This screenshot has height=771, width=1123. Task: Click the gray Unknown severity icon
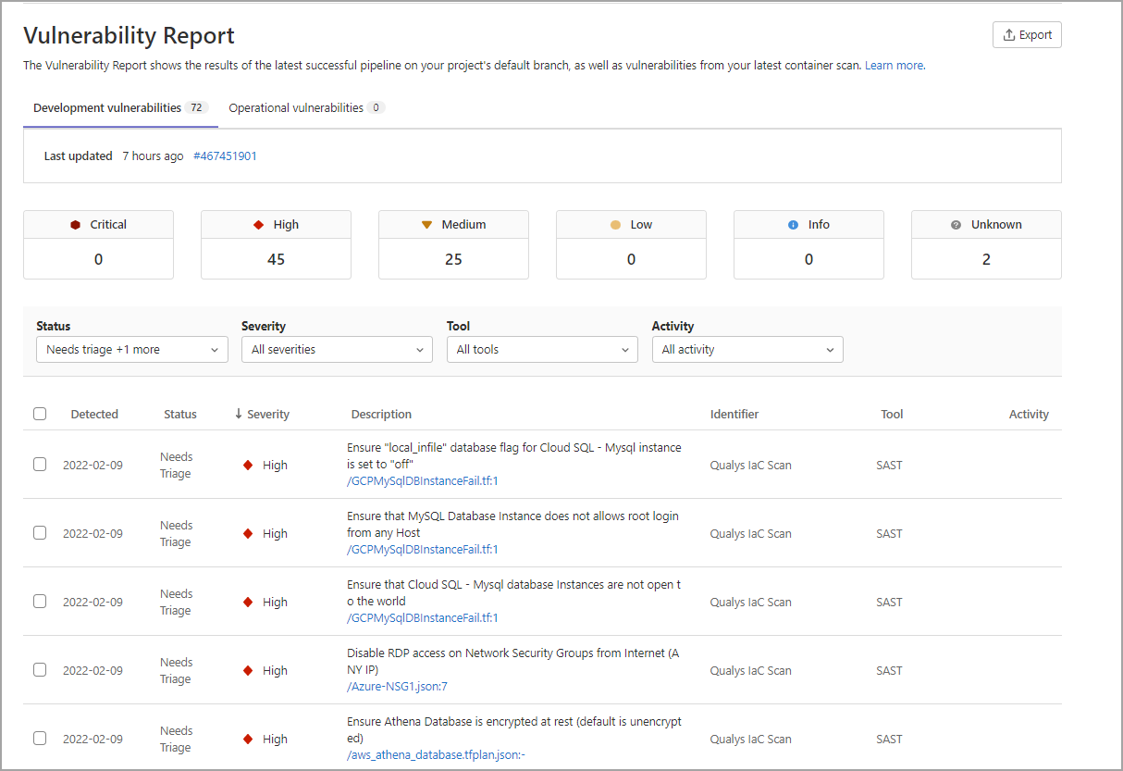[956, 224]
